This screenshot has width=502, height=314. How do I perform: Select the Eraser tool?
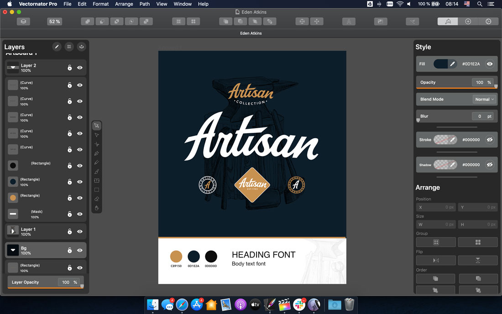pos(96,199)
